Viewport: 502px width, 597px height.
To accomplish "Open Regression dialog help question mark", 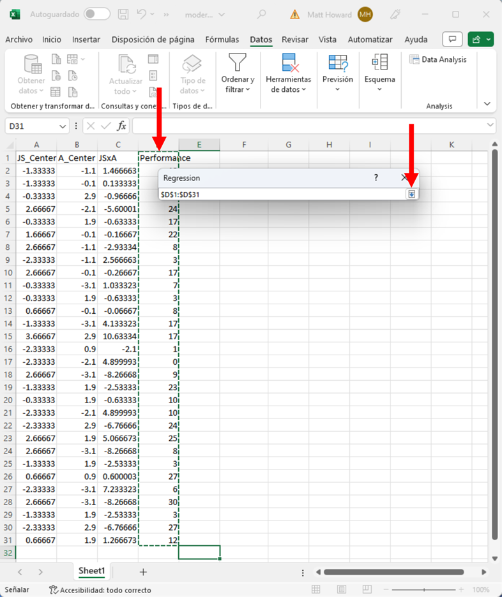I will (x=376, y=178).
